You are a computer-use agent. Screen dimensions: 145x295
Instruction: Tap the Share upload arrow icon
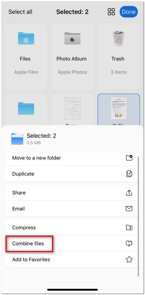(129, 193)
